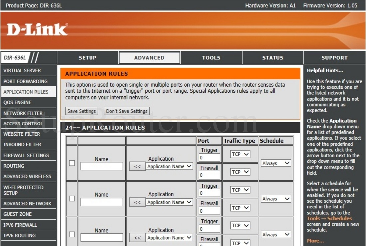Click the Save Settings button
The image size is (366, 246).
coord(81,111)
